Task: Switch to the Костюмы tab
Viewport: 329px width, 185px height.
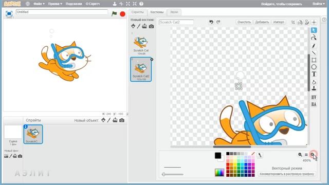Action: click(x=157, y=12)
